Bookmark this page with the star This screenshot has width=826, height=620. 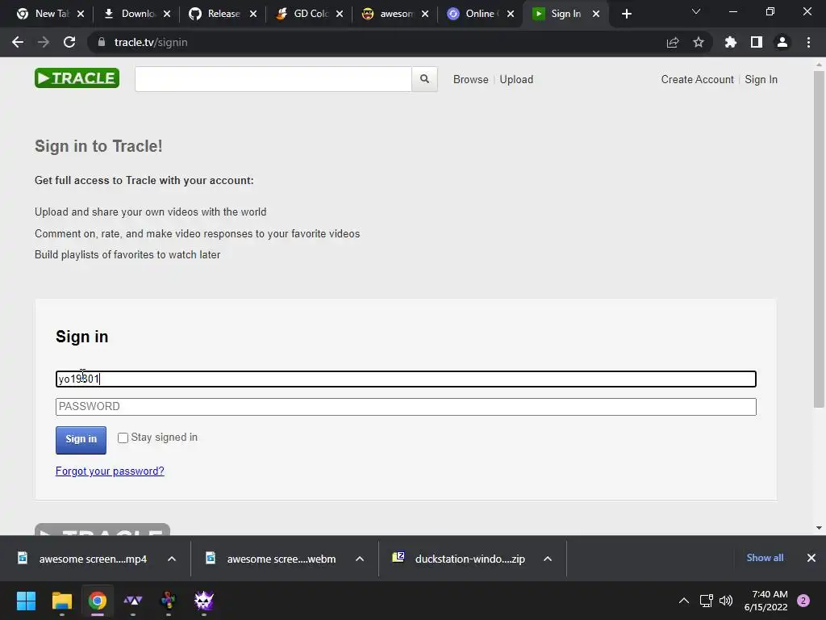pyautogui.click(x=699, y=42)
